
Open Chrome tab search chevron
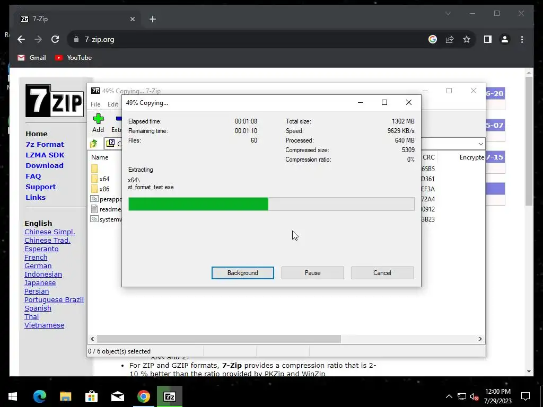(448, 13)
